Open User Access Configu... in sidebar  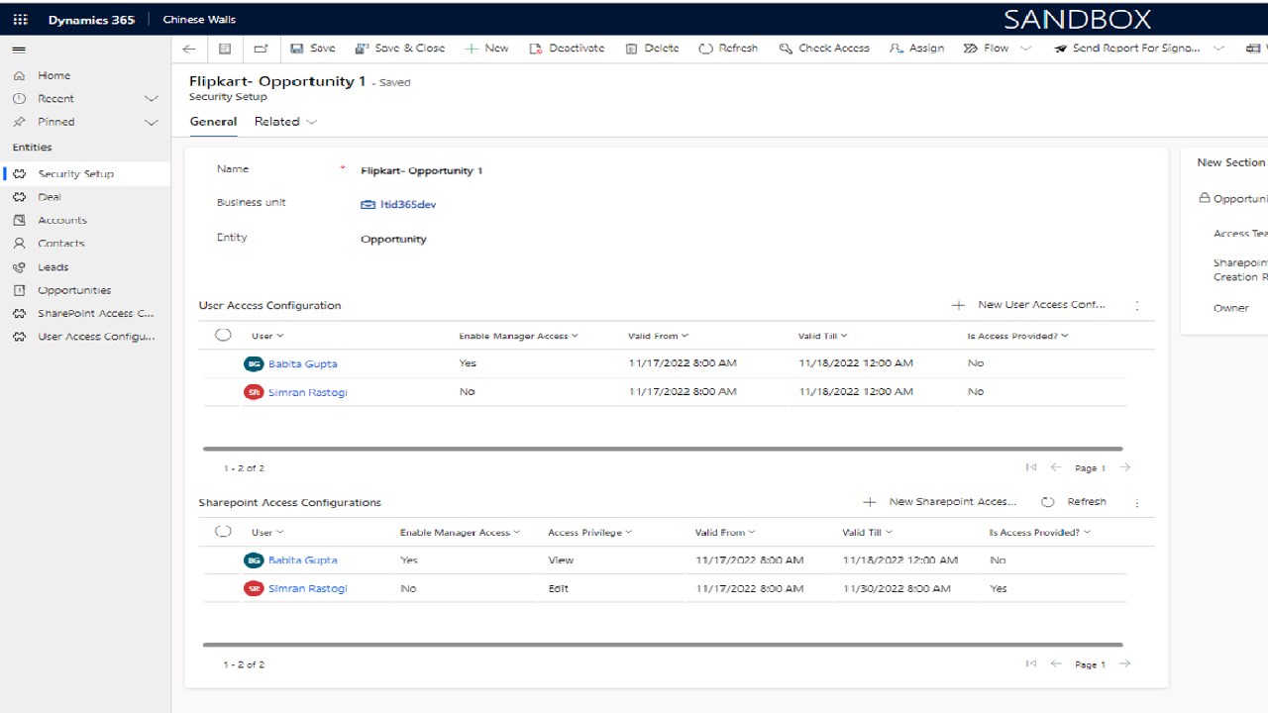[96, 337]
